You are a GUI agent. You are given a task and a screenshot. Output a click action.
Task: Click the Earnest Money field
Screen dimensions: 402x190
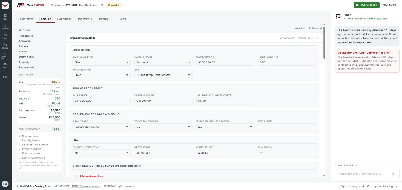[x=163, y=101]
